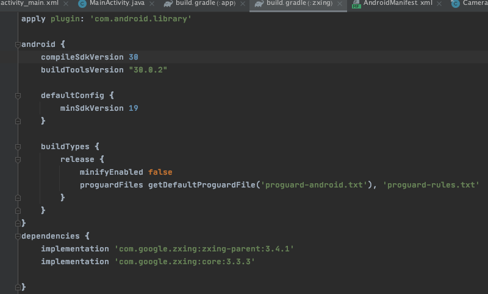Click the zxing-parent:3.4.1 dependency string

204,249
